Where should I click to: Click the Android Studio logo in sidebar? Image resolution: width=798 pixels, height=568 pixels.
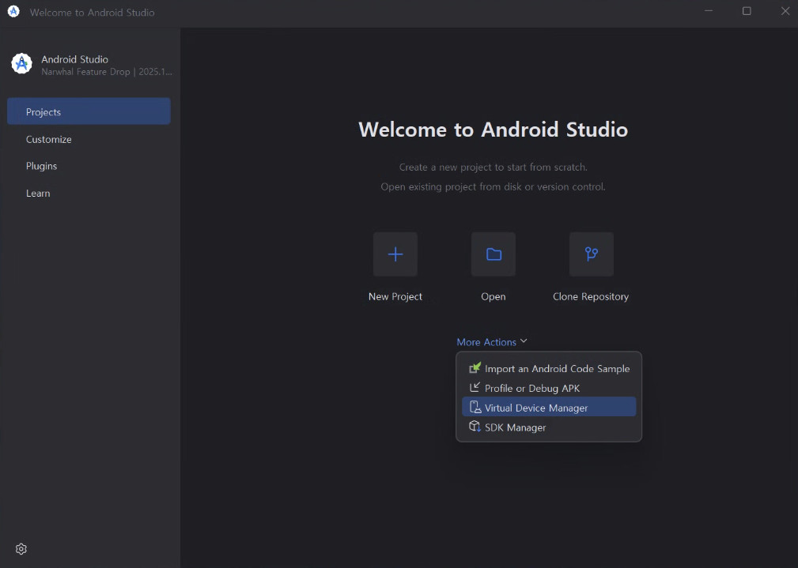[x=22, y=63]
